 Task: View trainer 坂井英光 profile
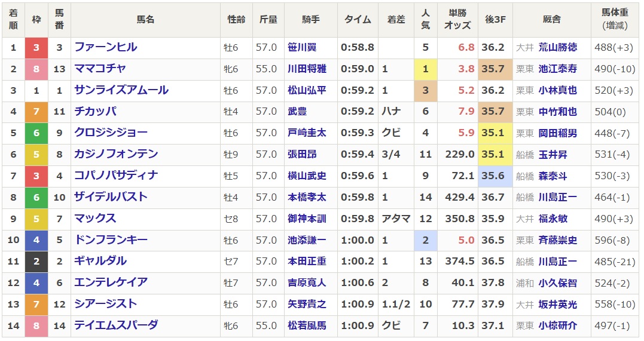[557, 304]
